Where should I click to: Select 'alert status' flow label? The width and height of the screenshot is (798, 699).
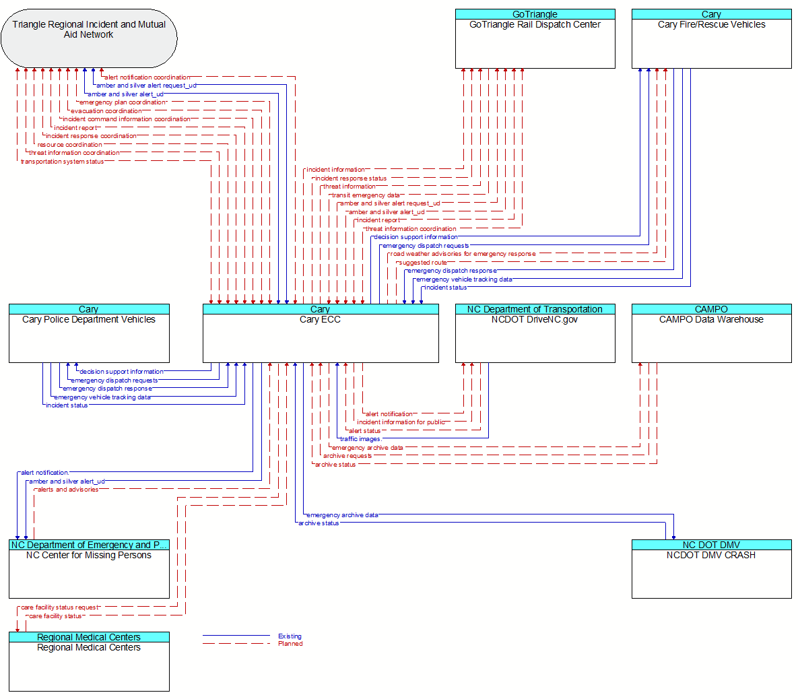click(x=364, y=431)
